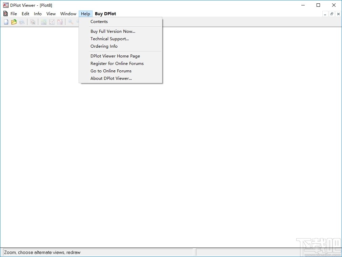
Task: Open the View menu
Action: pyautogui.click(x=51, y=14)
